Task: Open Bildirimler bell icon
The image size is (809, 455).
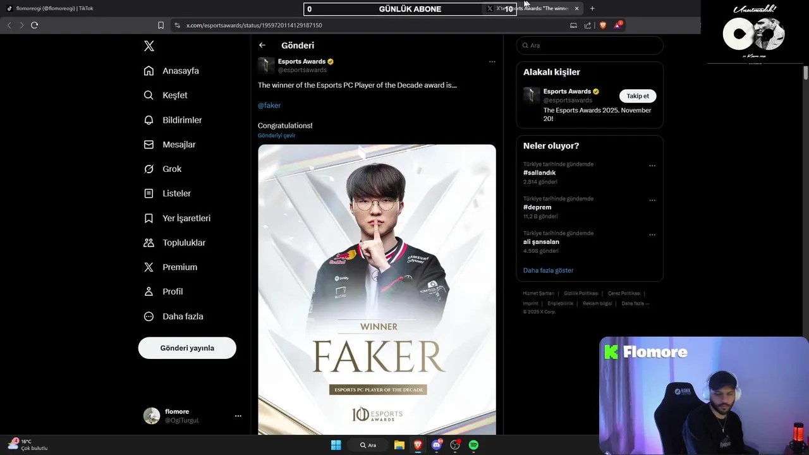Action: click(149, 120)
